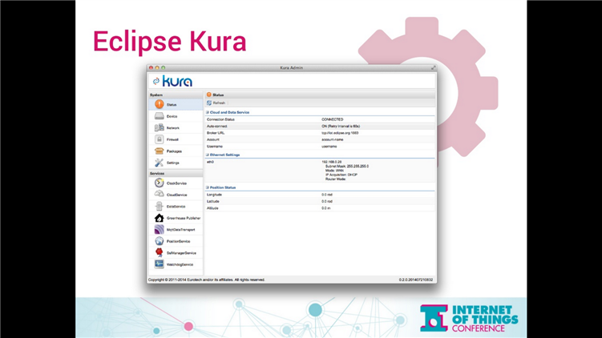Click the version number 0.2.0.201407210832

pyautogui.click(x=416, y=280)
